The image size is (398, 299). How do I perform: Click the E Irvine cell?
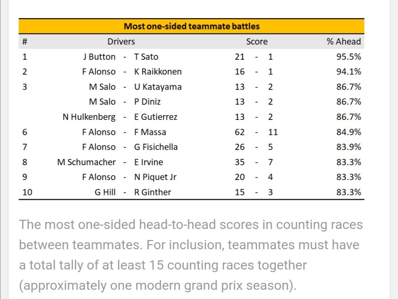(x=149, y=162)
